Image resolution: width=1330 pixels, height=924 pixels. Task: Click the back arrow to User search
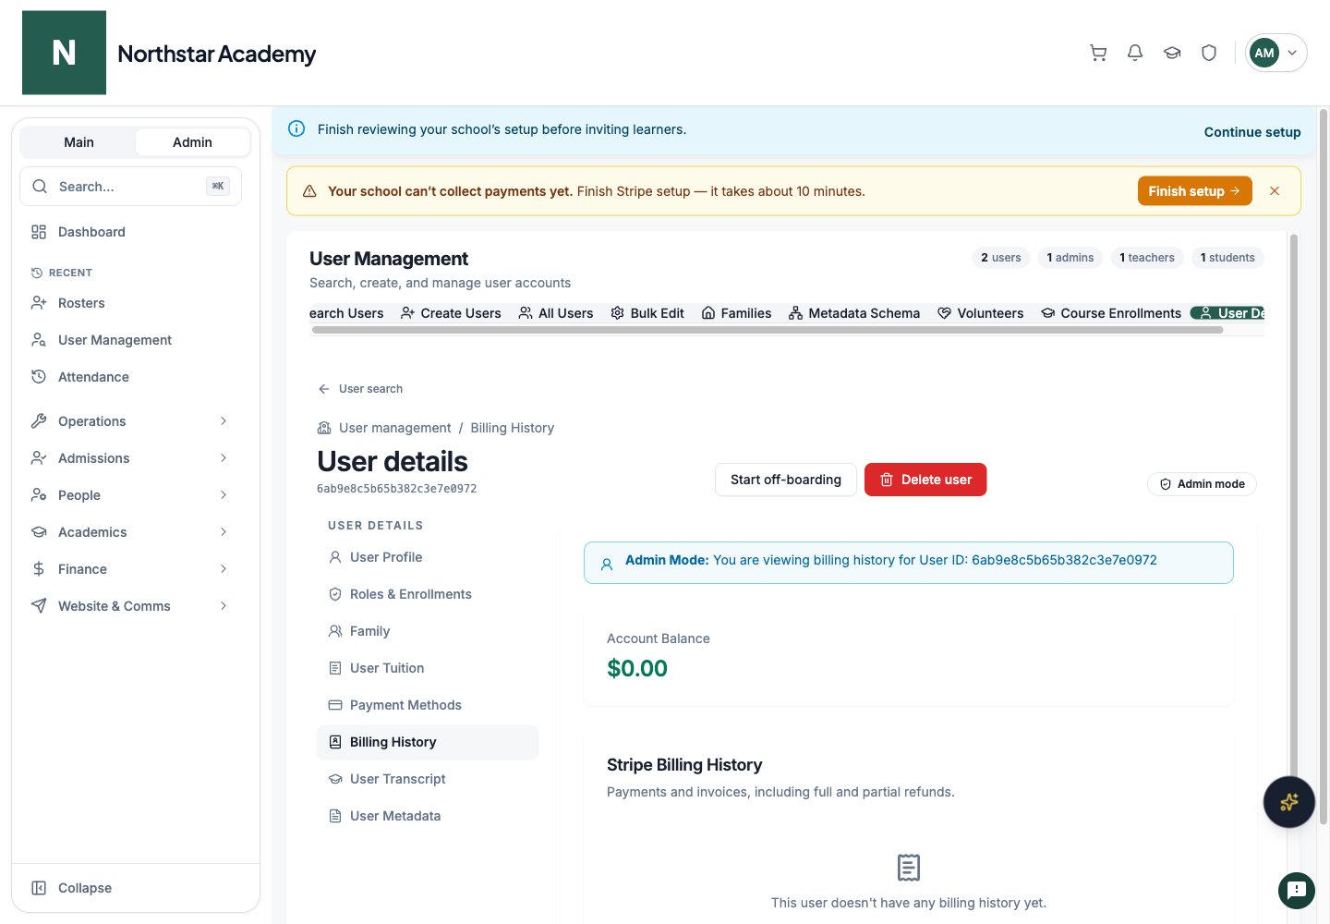coord(323,389)
